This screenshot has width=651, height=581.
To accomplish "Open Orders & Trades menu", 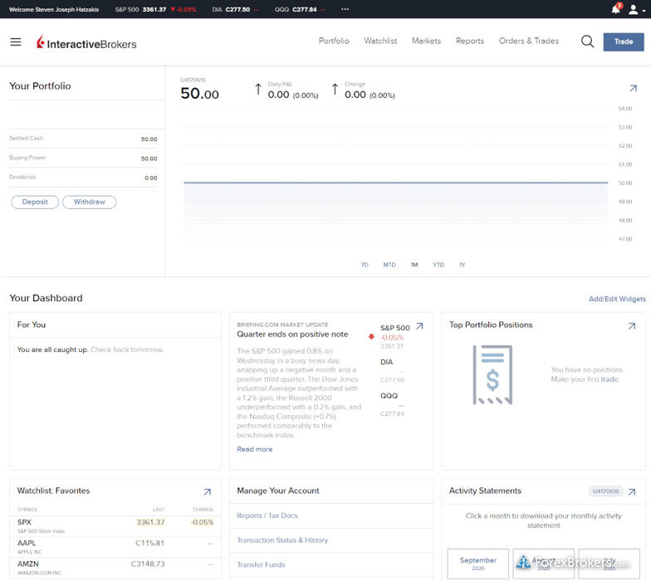I will (x=528, y=41).
